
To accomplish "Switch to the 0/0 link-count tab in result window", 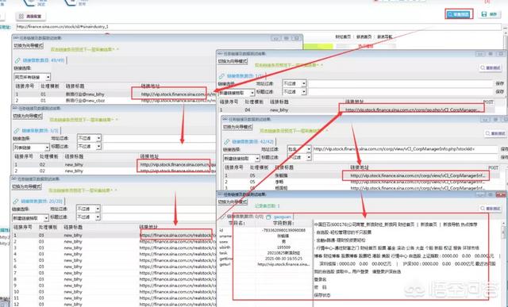I will pyautogui.click(x=244, y=217).
